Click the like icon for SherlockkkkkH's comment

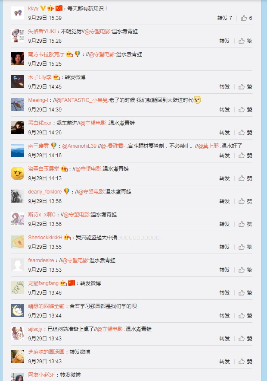(x=245, y=247)
